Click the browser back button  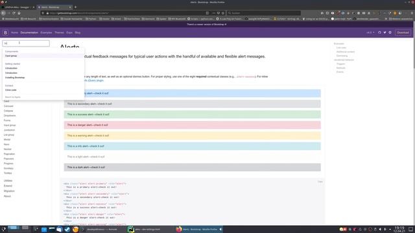point(3,13)
